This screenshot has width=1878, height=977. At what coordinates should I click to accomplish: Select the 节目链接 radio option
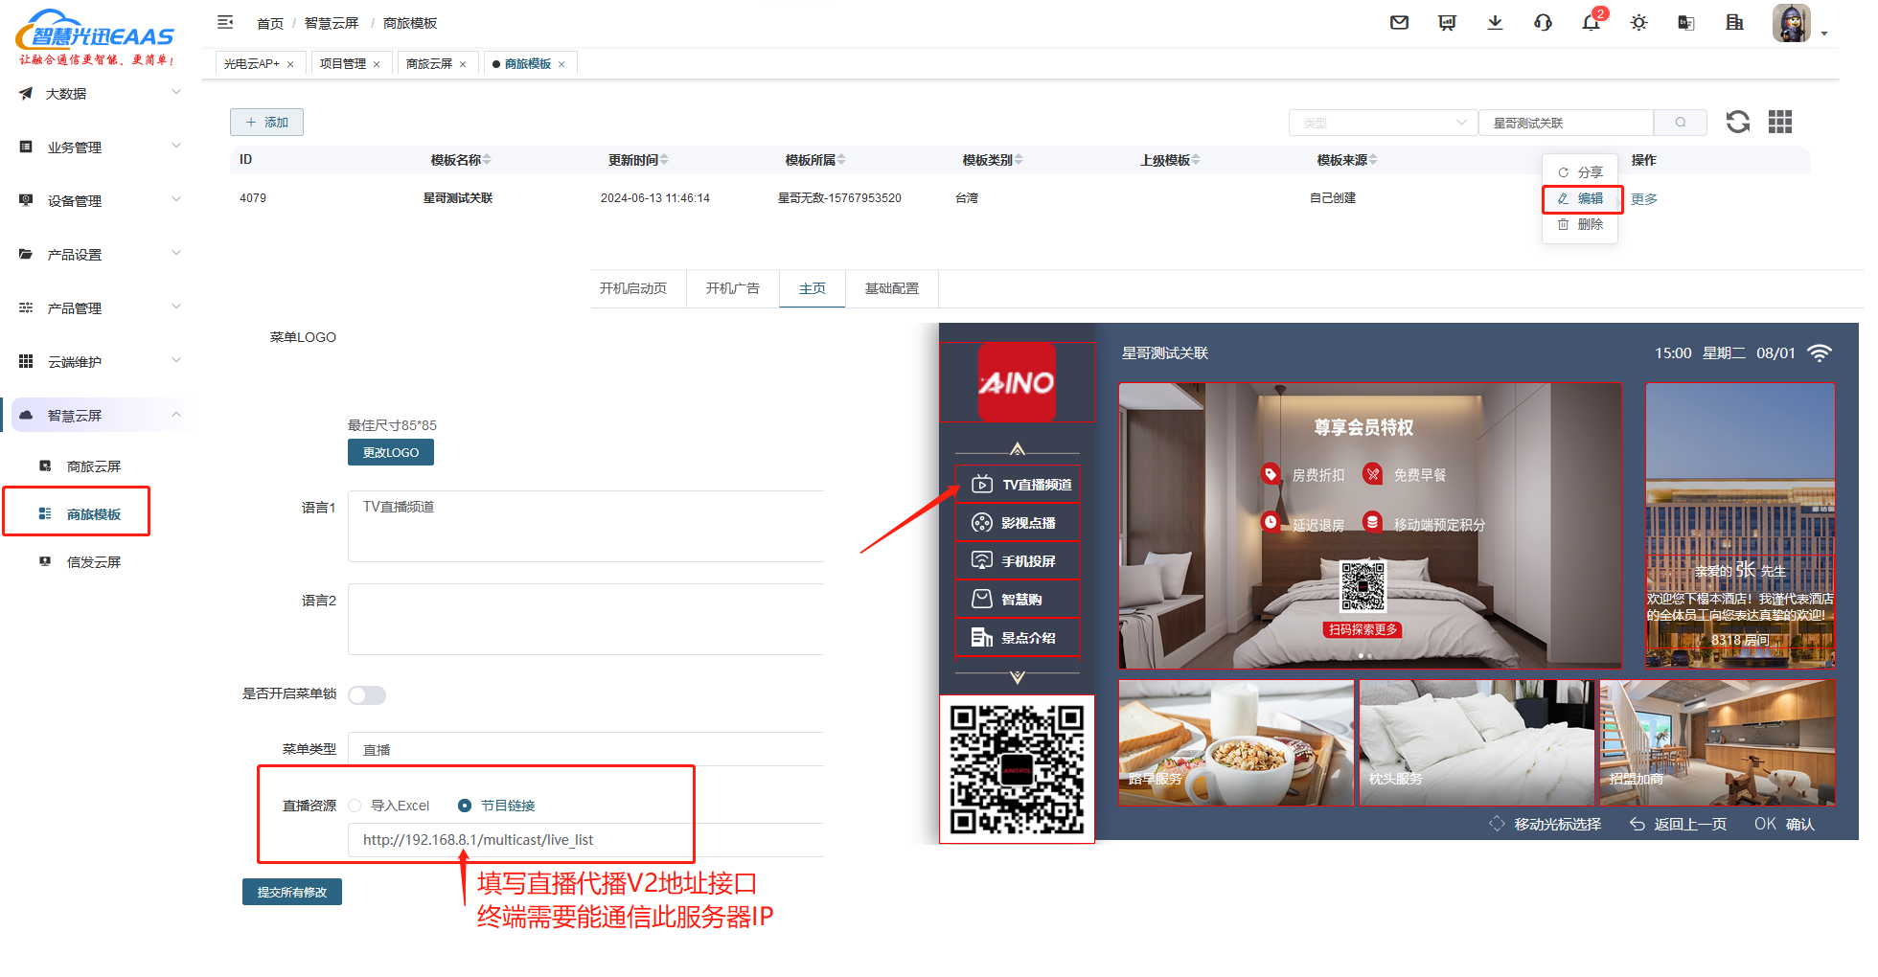click(465, 806)
